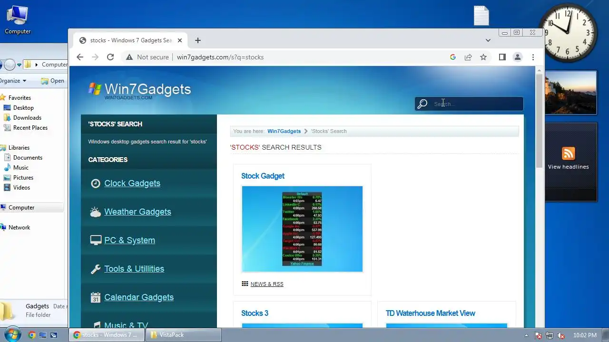Select the stocks - Windows 7 Gadgets tab
Image resolution: width=609 pixels, height=342 pixels.
tap(131, 40)
